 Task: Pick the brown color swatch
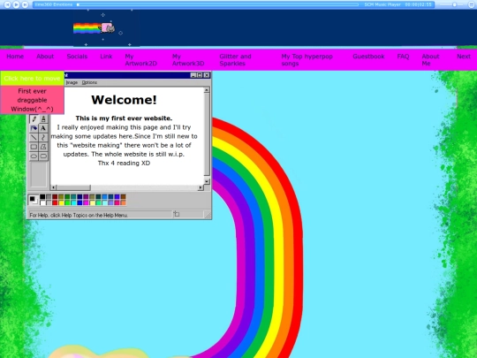click(123, 197)
